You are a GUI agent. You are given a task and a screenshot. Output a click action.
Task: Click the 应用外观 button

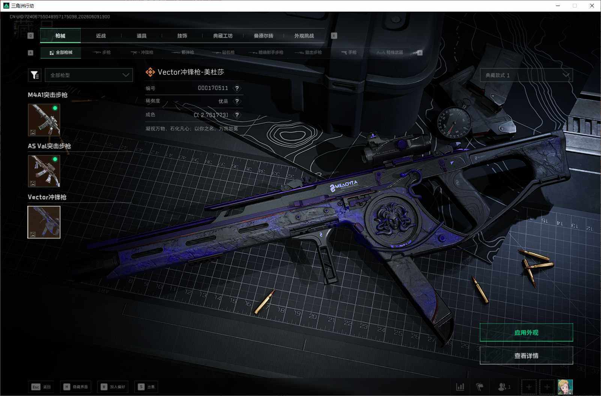[x=526, y=333]
